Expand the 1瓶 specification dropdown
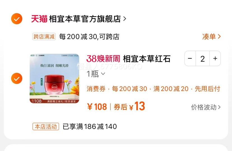This screenshot has width=232, height=151. 96,74
